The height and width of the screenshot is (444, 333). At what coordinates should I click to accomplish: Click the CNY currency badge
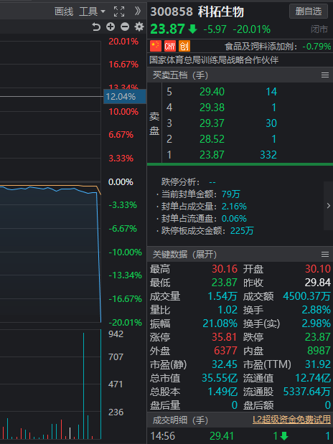[170, 46]
